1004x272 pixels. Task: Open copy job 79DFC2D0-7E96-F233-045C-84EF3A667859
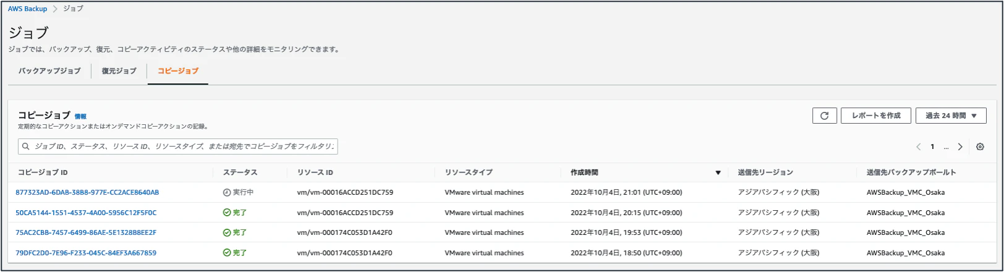click(x=86, y=253)
